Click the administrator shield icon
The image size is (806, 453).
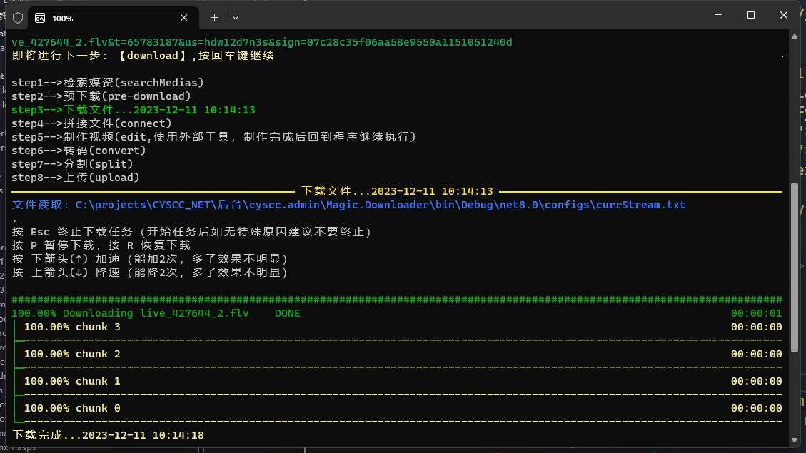coord(18,18)
